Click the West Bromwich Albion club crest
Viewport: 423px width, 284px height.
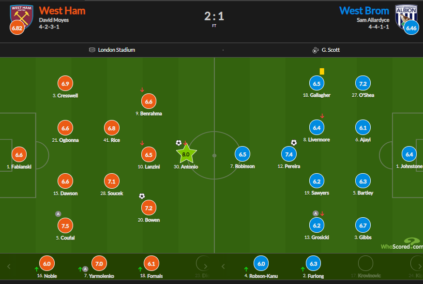click(406, 15)
